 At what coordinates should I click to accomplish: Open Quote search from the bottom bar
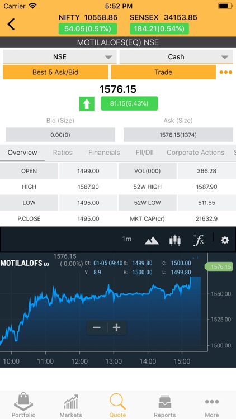(118, 406)
